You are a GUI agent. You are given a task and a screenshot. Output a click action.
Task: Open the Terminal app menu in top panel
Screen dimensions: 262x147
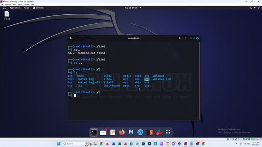38,8
